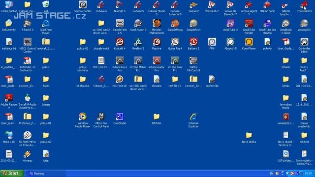Image resolution: width=315 pixels, height=177 pixels.
Task: Select the Cubase 5 shortcut icon
Action: [x=138, y=4]
